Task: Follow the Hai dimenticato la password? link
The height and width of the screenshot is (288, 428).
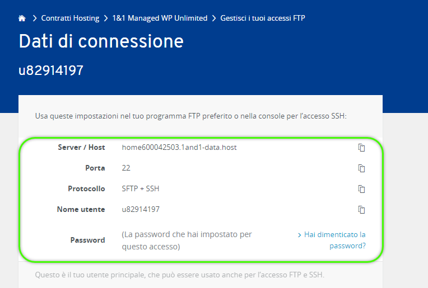Action: 334,240
